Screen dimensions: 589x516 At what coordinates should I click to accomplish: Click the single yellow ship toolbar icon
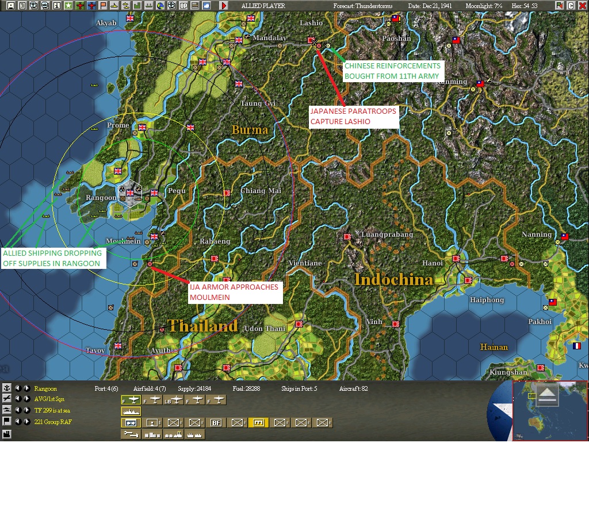[x=114, y=5]
